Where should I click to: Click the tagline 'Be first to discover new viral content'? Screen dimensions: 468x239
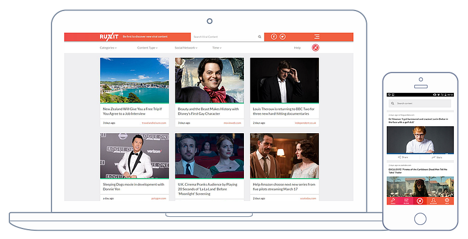(x=145, y=37)
